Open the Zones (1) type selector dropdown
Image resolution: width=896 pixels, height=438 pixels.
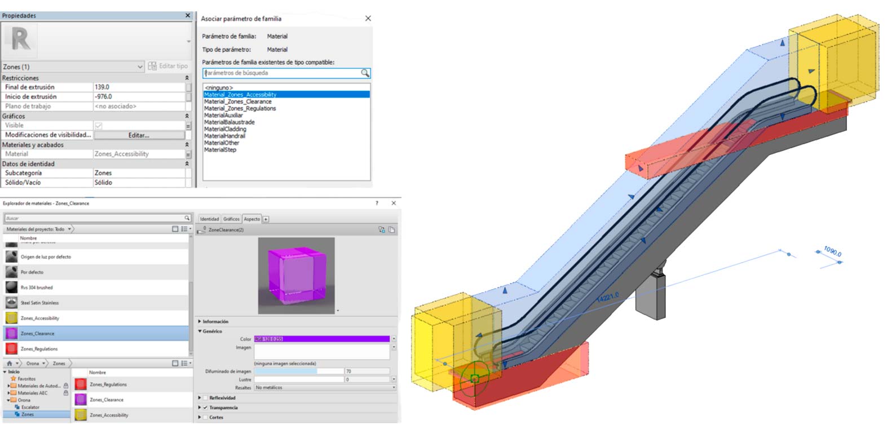pyautogui.click(x=140, y=67)
